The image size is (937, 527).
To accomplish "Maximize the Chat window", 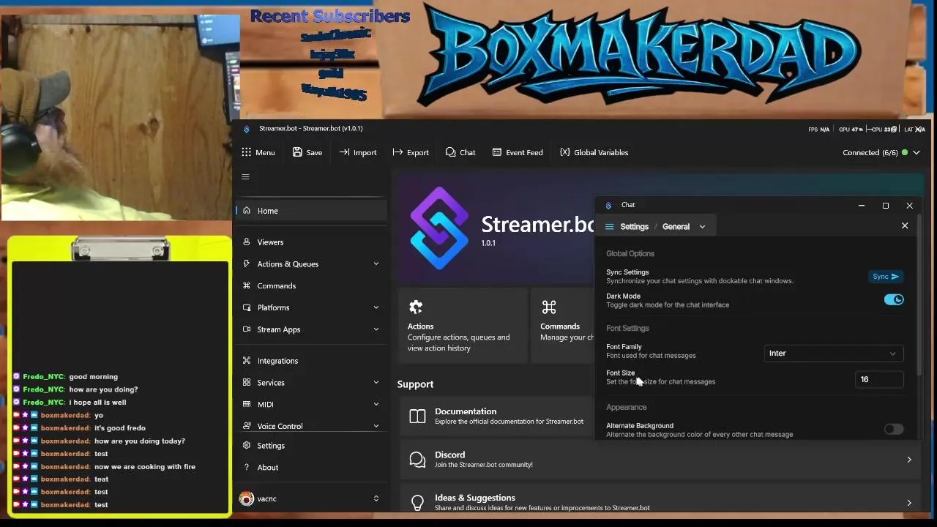I will [886, 206].
